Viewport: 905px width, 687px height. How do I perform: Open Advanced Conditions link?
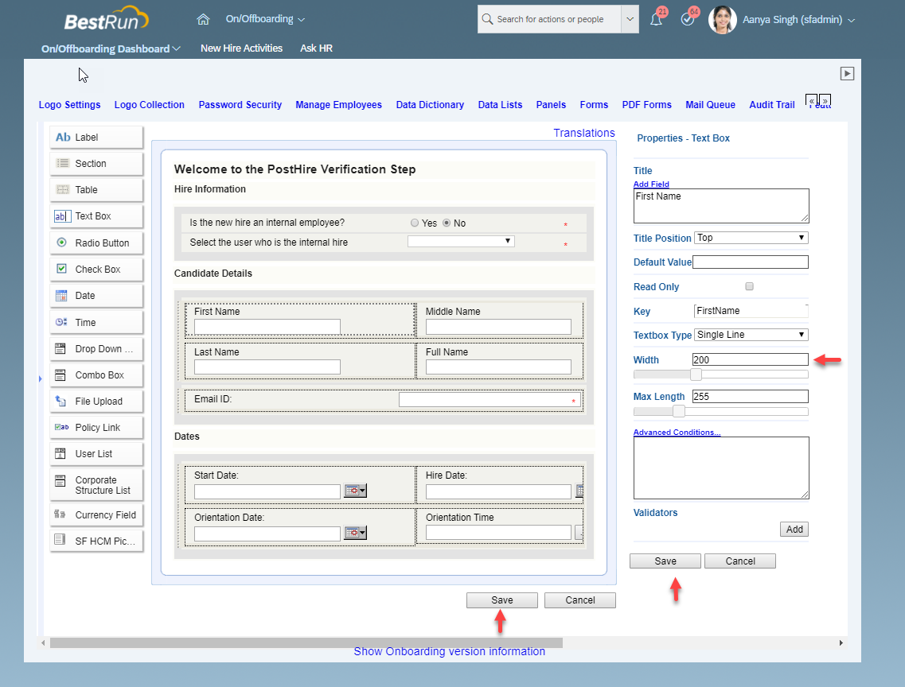tap(677, 433)
